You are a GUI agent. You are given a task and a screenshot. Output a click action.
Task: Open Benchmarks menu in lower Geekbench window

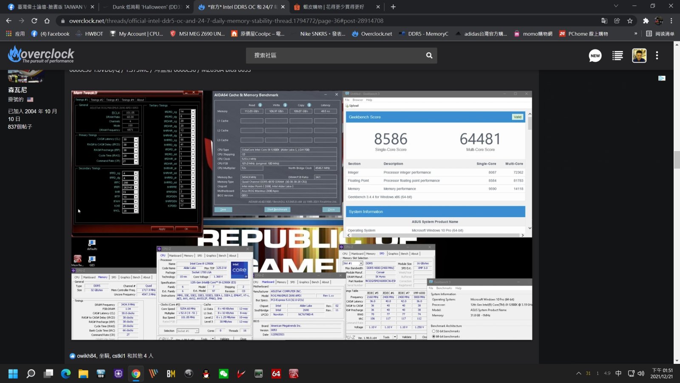tap(444, 288)
